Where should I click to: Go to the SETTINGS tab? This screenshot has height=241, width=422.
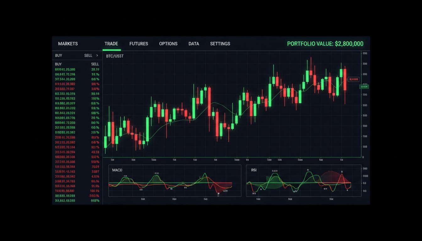tap(220, 44)
